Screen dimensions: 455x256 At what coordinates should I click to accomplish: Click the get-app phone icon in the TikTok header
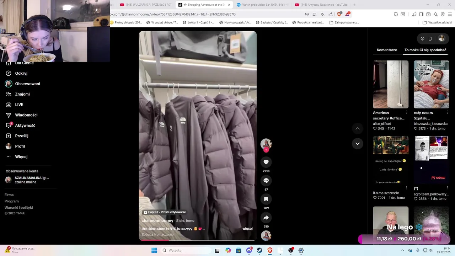[x=430, y=39]
